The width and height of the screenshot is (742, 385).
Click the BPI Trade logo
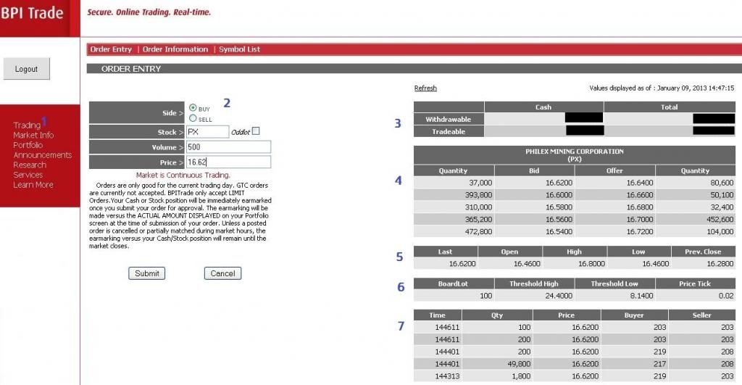32,13
